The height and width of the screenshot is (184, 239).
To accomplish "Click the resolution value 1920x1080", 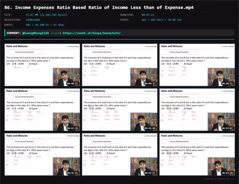I will [x=33, y=20].
